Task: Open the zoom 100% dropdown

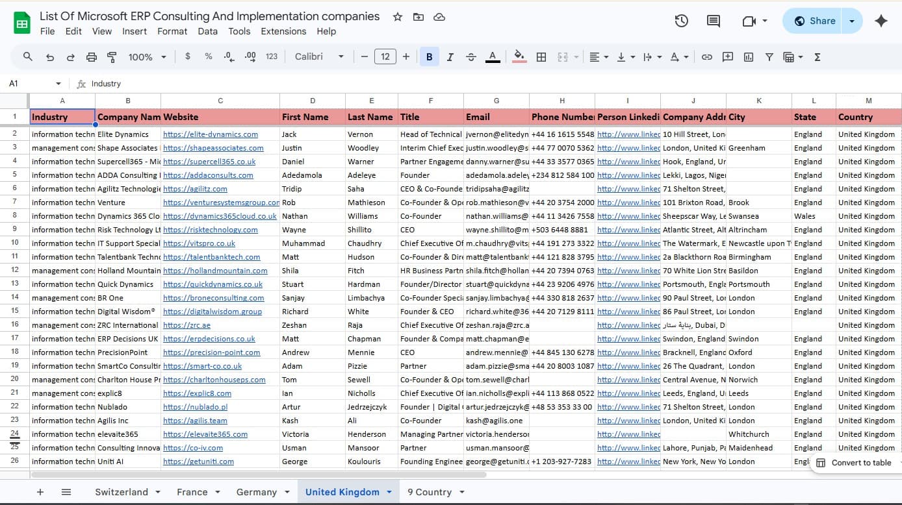Action: 147,57
